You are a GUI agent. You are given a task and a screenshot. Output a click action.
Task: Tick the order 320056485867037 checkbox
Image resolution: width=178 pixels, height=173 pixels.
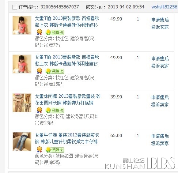point(15,7)
